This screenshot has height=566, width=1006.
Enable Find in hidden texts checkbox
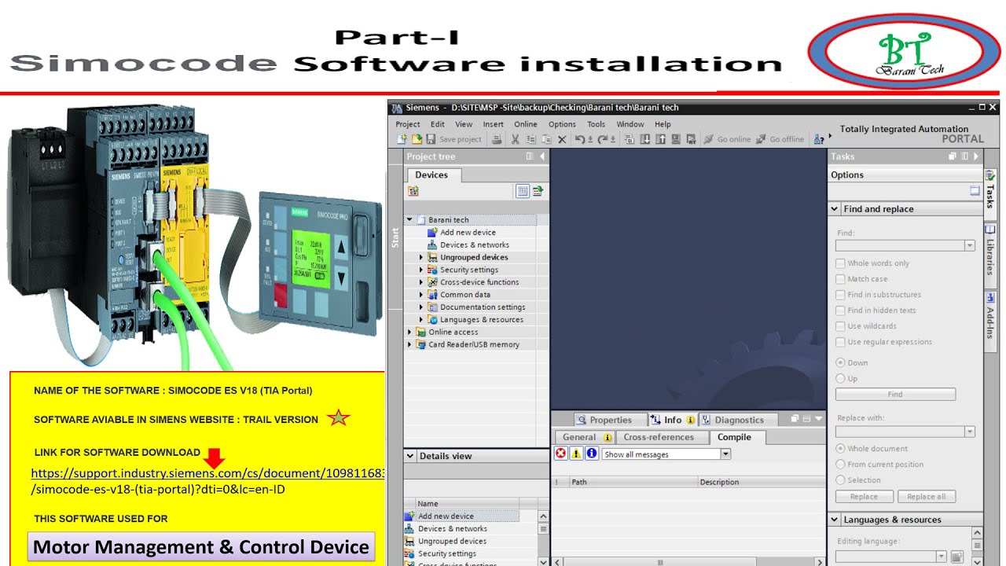(840, 311)
